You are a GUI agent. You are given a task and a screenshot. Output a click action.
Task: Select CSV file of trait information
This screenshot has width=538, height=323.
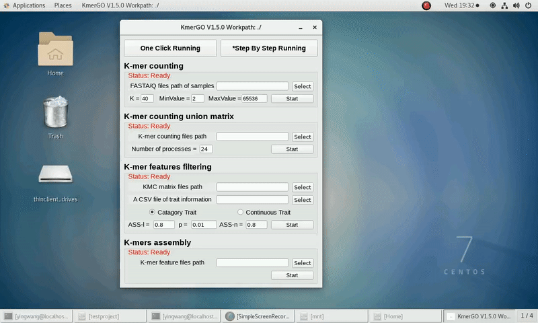(x=302, y=200)
